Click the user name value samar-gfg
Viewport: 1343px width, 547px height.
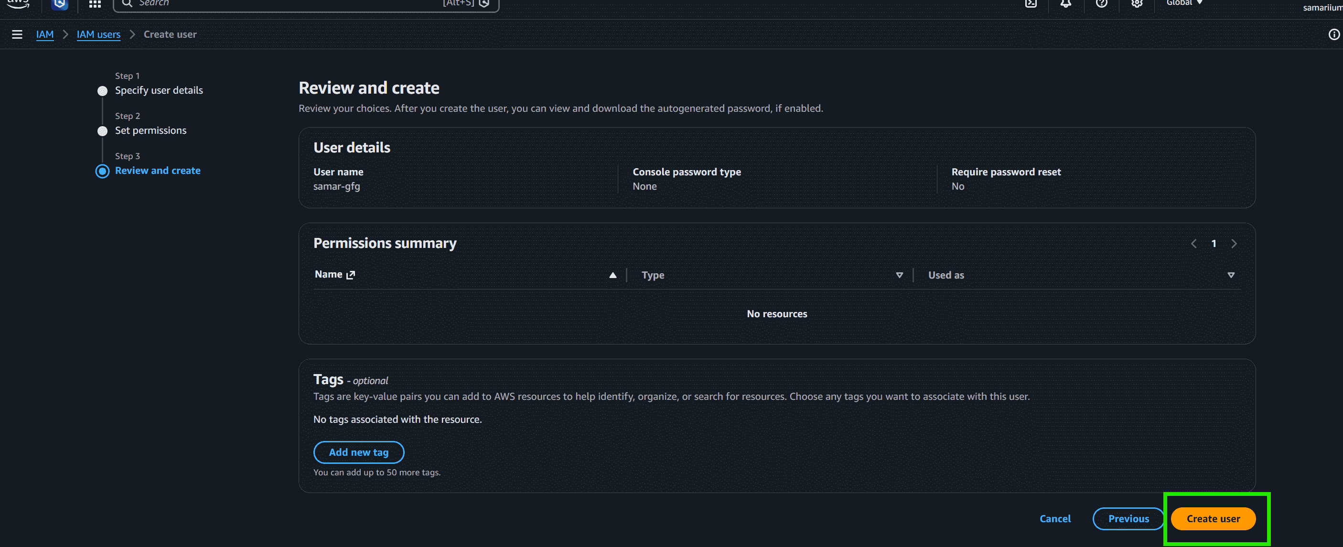[x=336, y=186]
